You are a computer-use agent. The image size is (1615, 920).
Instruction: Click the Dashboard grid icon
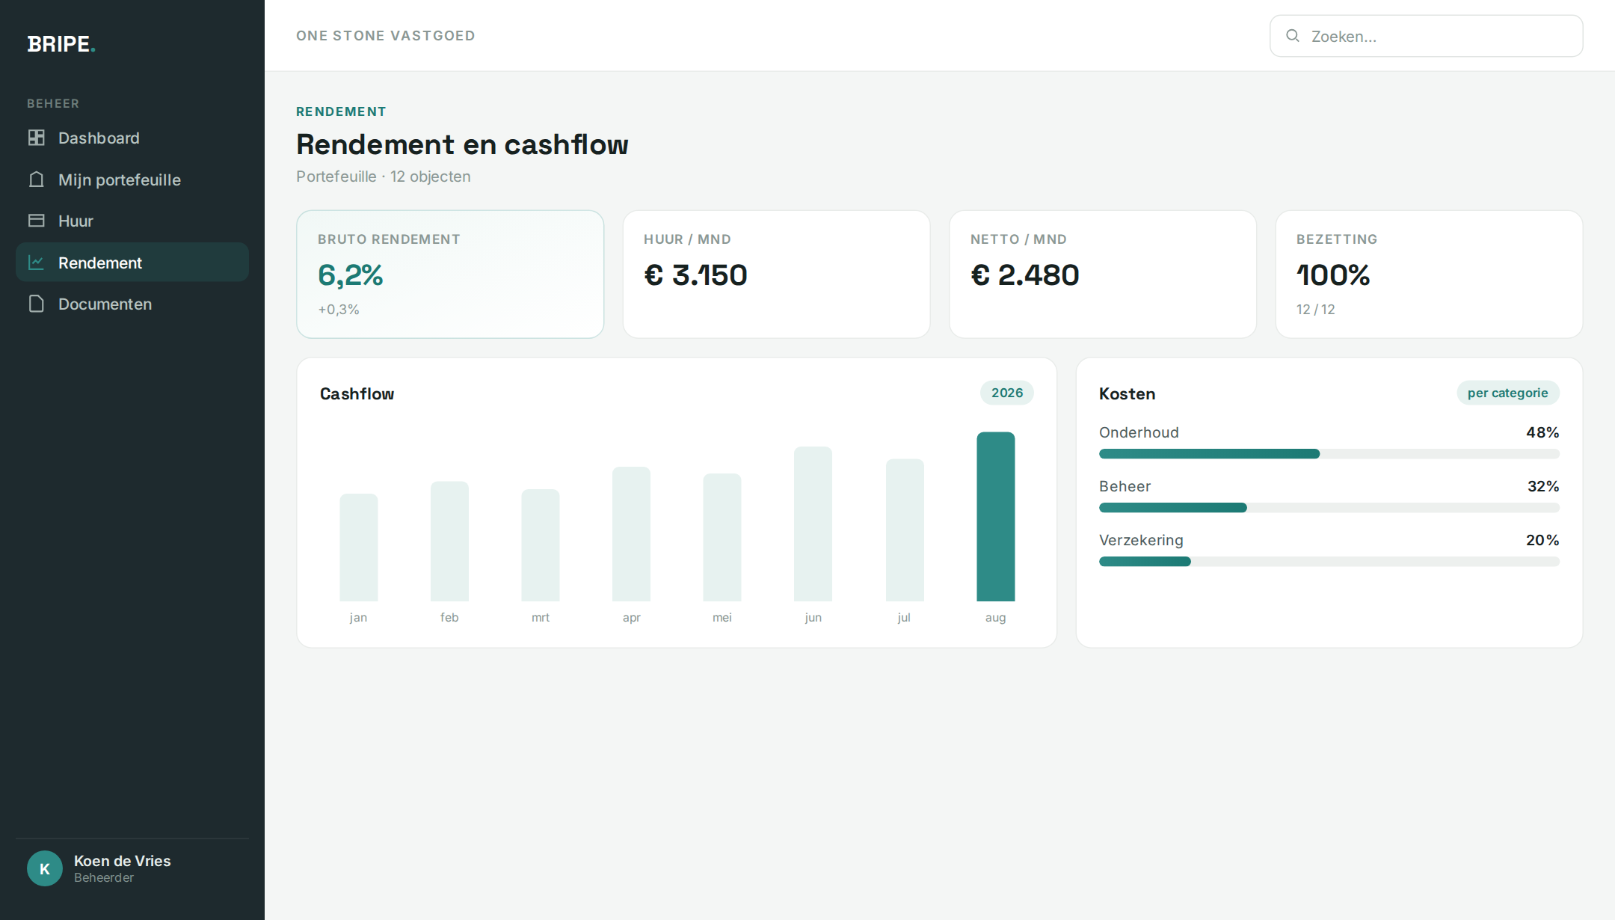(x=36, y=138)
